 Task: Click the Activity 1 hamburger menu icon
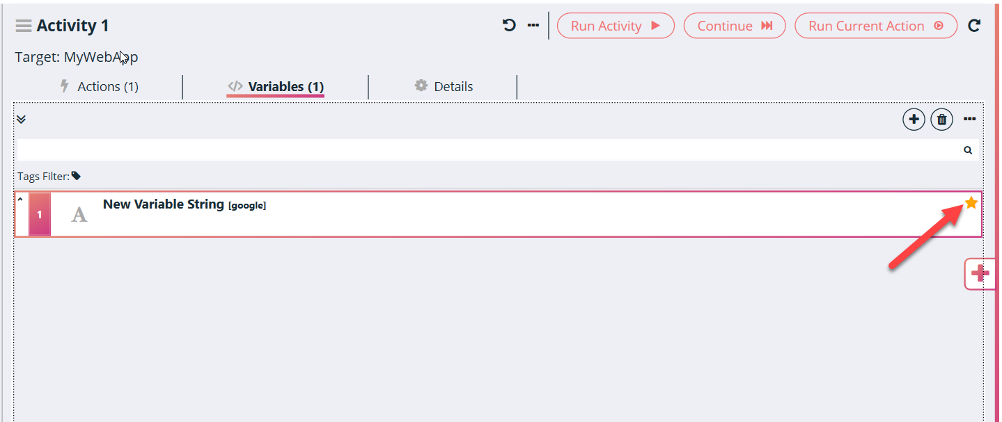(24, 26)
